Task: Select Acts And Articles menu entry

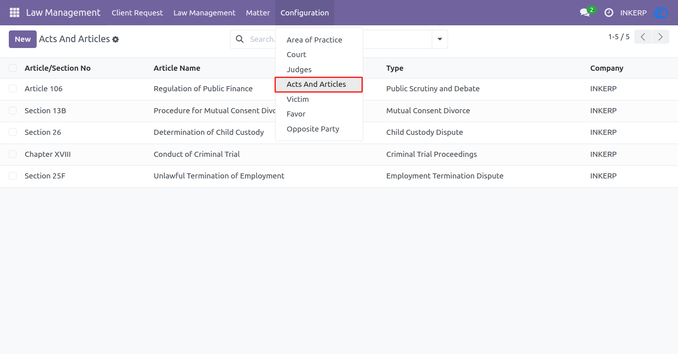Action: coord(319,84)
